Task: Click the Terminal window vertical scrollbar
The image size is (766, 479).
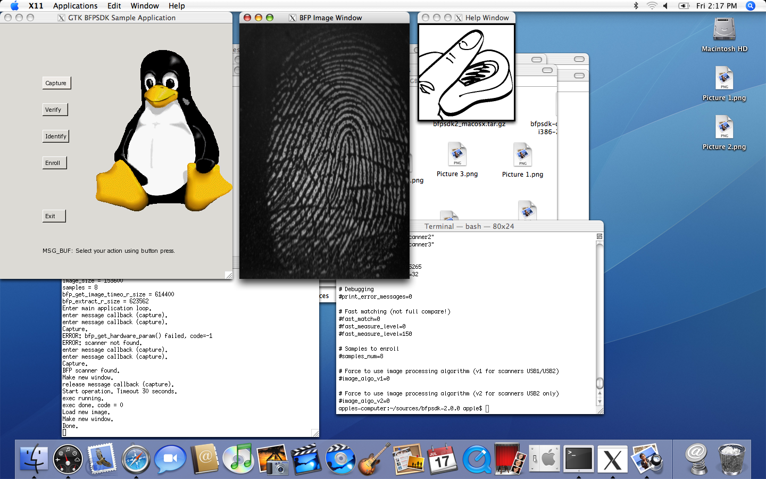Action: click(x=600, y=319)
